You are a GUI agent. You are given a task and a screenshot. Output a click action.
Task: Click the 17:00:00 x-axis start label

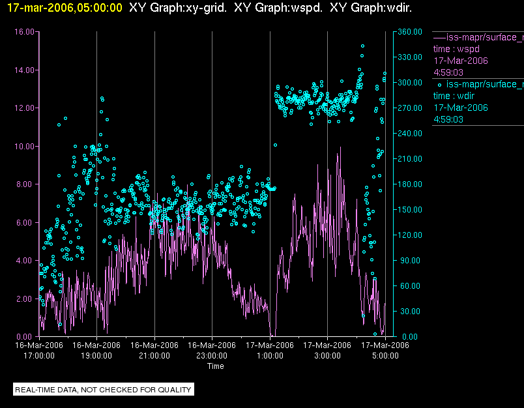pyautogui.click(x=39, y=356)
